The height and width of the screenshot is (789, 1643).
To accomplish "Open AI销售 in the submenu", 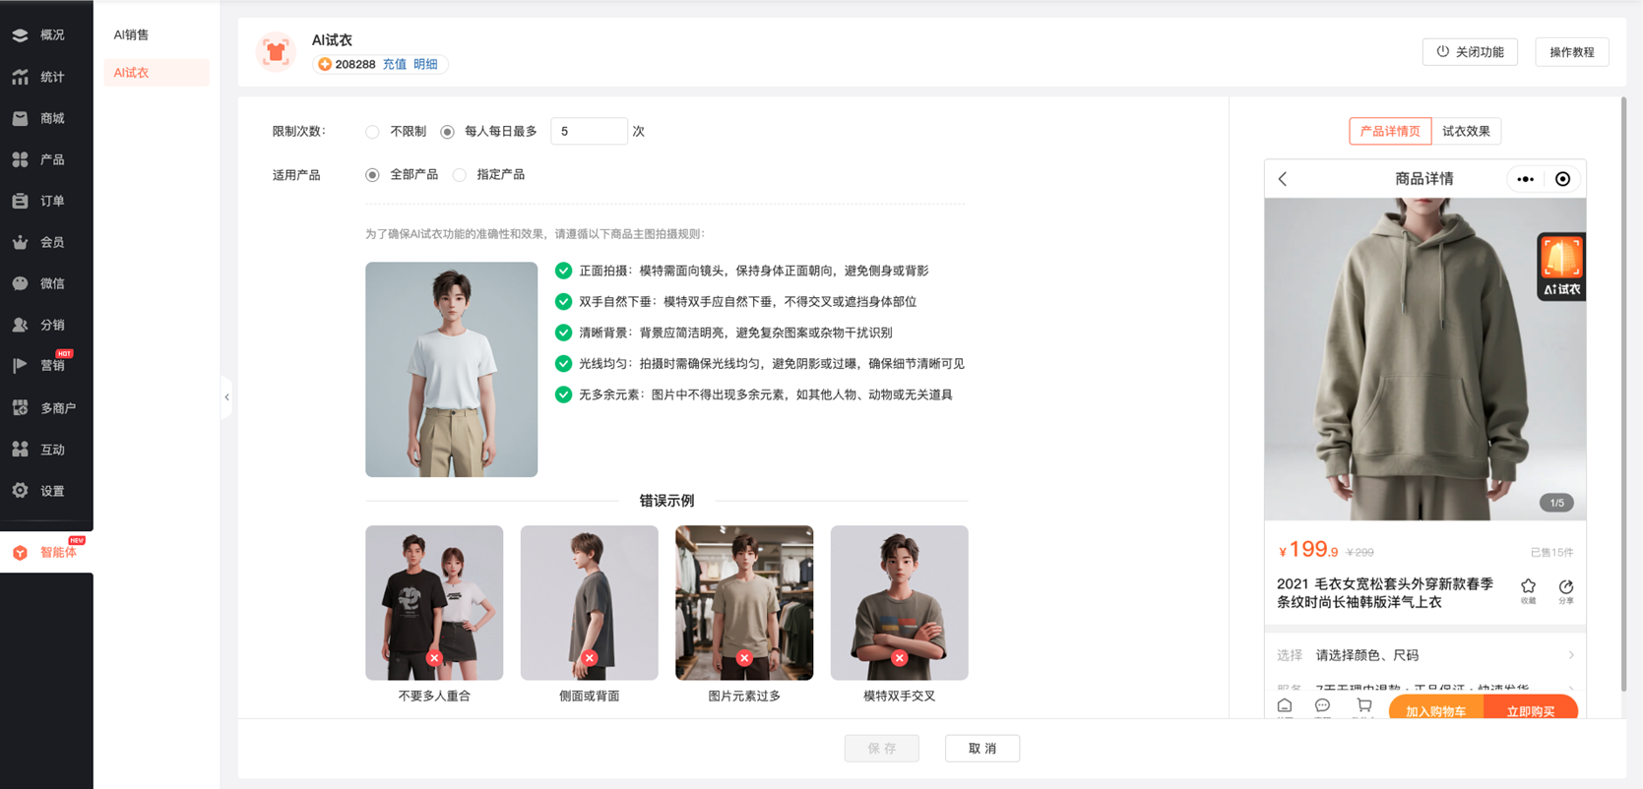I will [131, 34].
